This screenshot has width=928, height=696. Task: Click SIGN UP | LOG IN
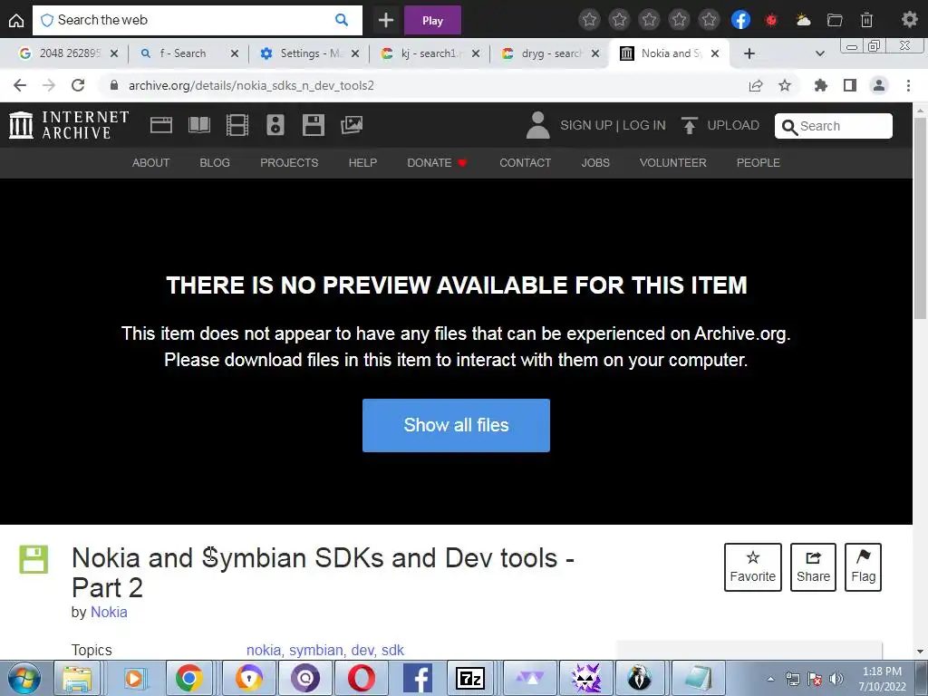point(614,125)
